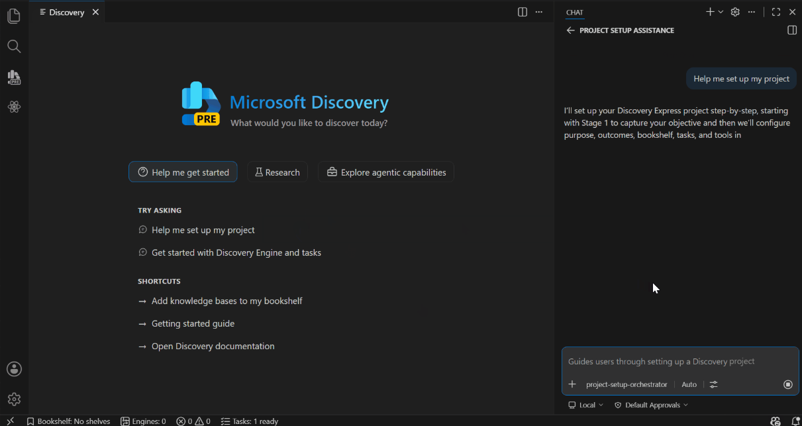Go back from Project Setup Assistance
Viewport: 802px width, 426px height.
571,30
